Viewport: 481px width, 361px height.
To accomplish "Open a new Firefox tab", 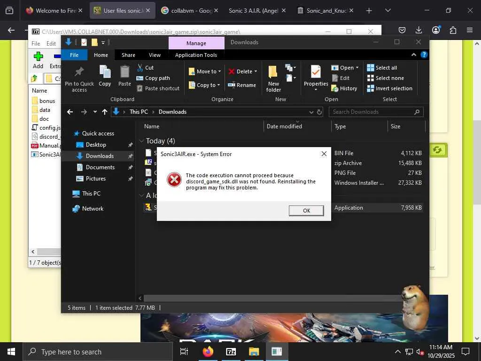I will click(x=369, y=10).
